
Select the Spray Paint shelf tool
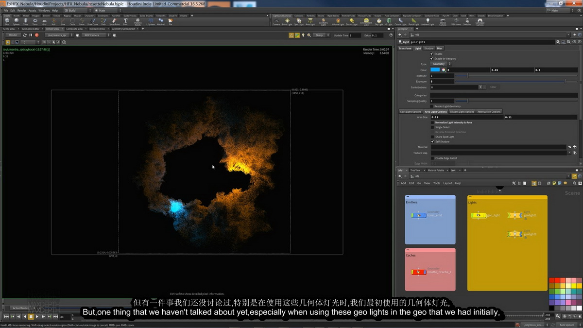click(115, 22)
